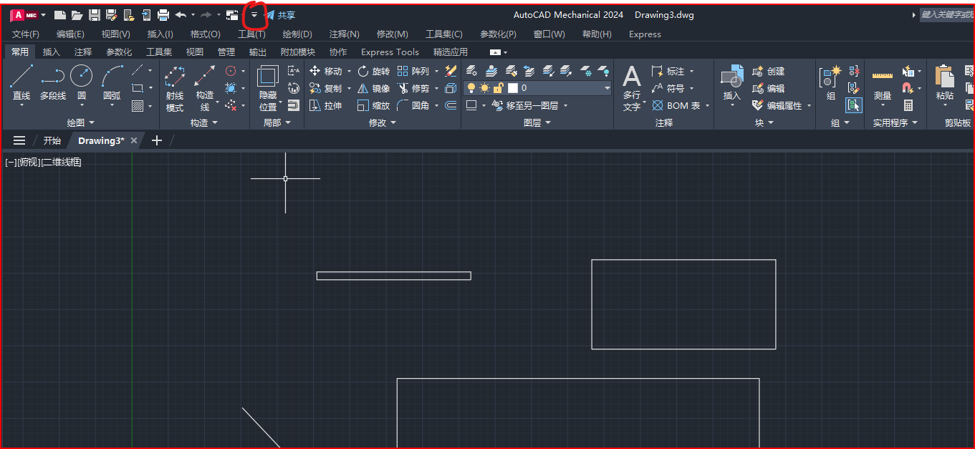Click the 移至另一图层 move to another layer tool
This screenshot has width=975, height=449.
[525, 105]
